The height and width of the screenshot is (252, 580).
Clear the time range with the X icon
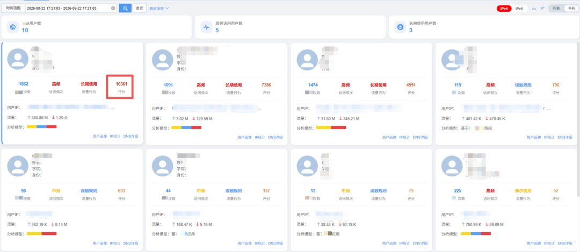[113, 8]
